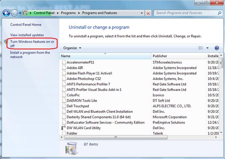
Task: Click the blue Help icon
Action: (217, 48)
